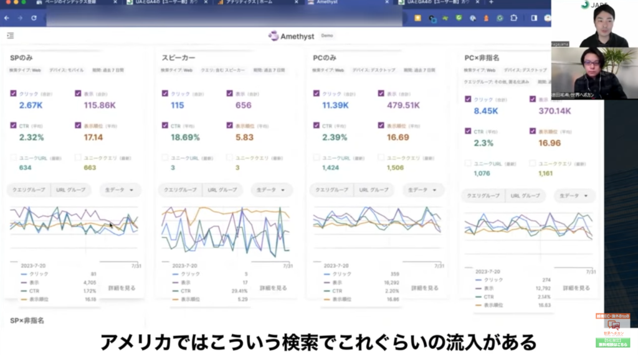The width and height of the screenshot is (638, 357).
Task: Click the browser forward arrow
Action: 20,18
